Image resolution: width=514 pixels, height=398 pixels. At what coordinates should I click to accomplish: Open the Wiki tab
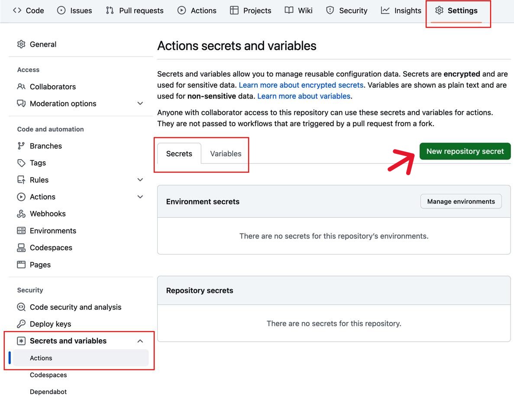coord(298,10)
